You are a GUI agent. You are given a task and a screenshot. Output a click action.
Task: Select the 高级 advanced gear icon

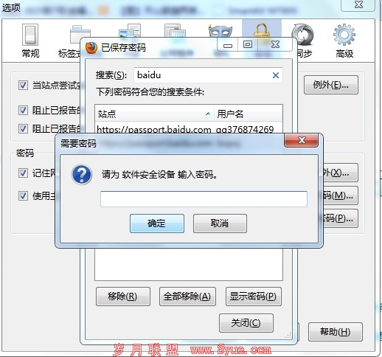[344, 35]
